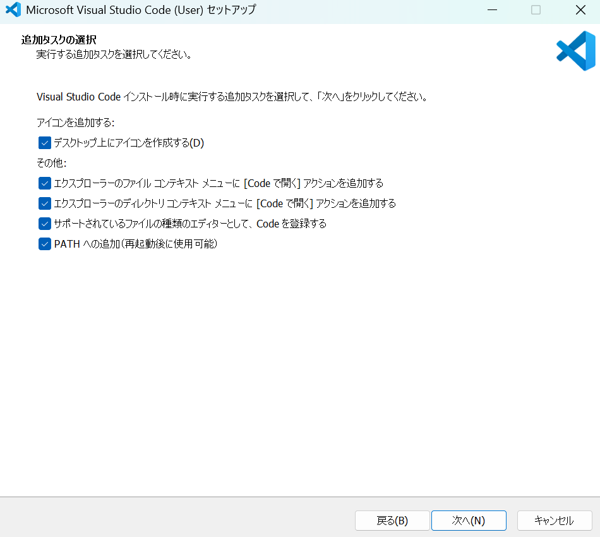Click the 追加タスクの選択 heading
600x537 pixels.
(59, 40)
